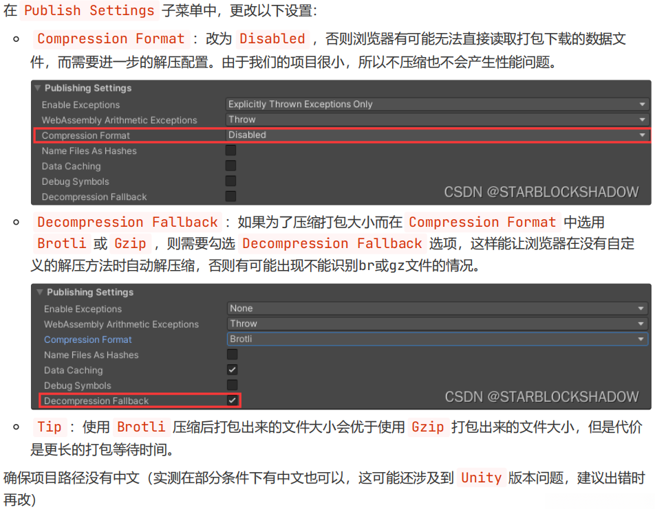The image size is (655, 514).
Task: Open Compression Format dropdown set to Disabled
Action: pos(437,135)
